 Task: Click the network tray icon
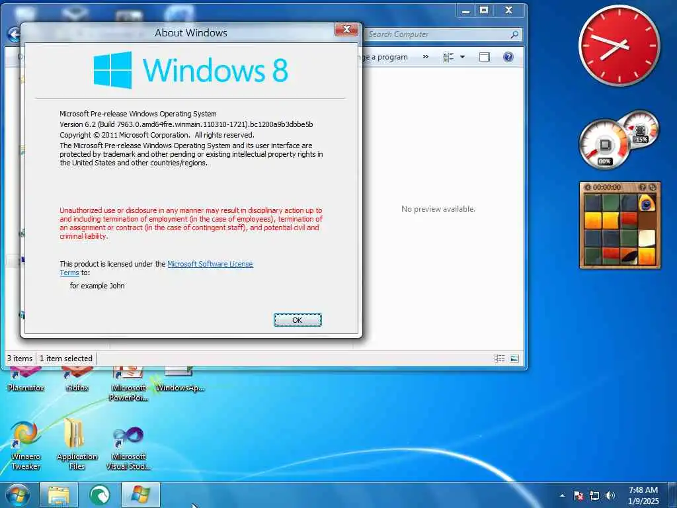(x=594, y=495)
